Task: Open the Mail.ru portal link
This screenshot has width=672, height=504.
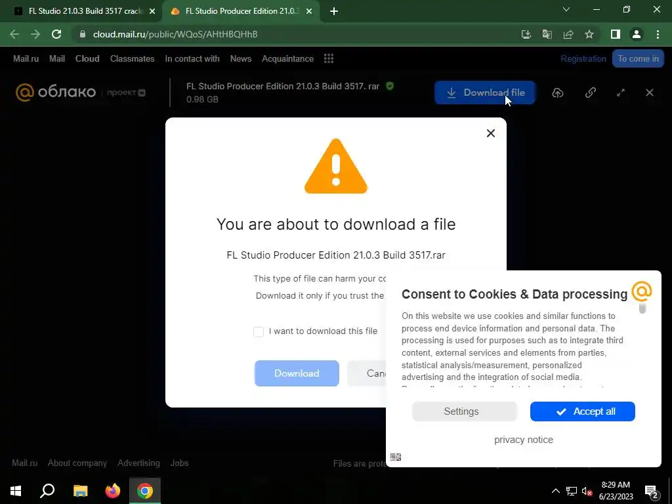Action: click(26, 58)
